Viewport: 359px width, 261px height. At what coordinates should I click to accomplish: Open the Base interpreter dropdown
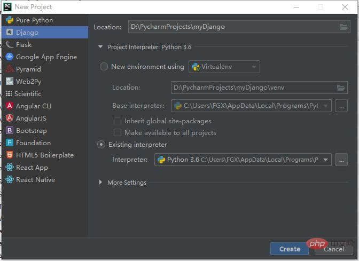(x=251, y=106)
